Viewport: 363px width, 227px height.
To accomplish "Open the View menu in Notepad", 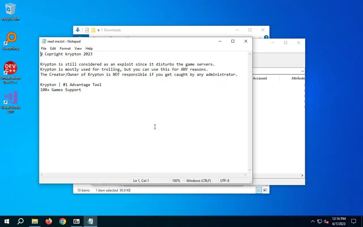I will click(x=78, y=49).
